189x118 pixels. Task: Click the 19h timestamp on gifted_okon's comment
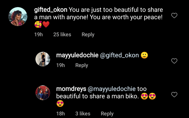tap(38, 34)
